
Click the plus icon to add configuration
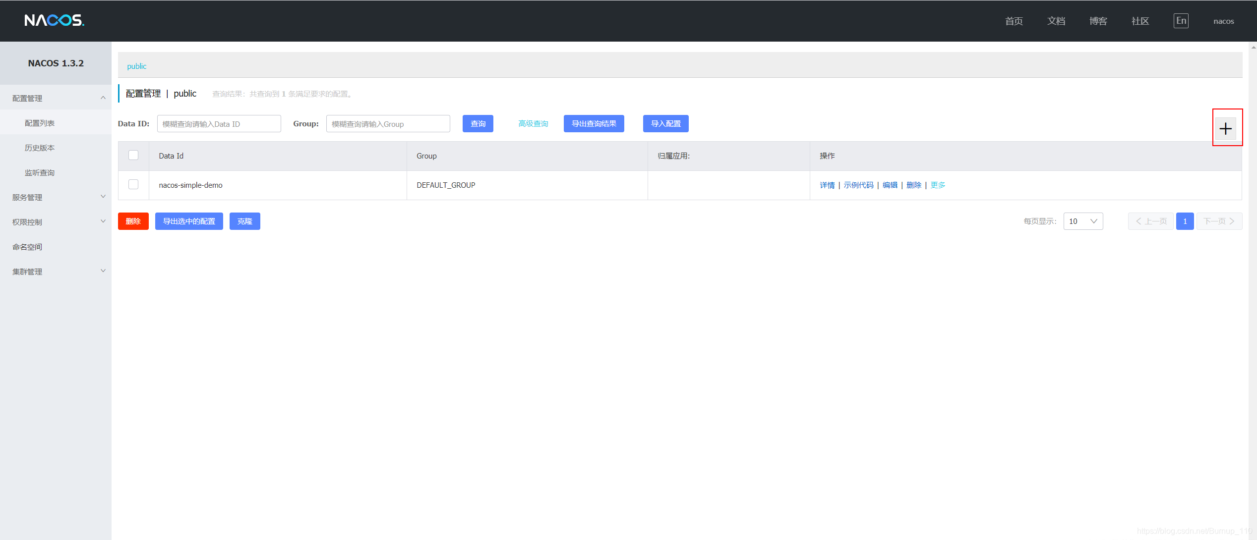click(1225, 129)
